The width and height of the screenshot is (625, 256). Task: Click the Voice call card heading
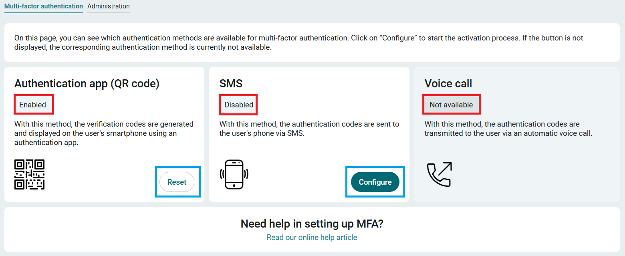tap(448, 83)
